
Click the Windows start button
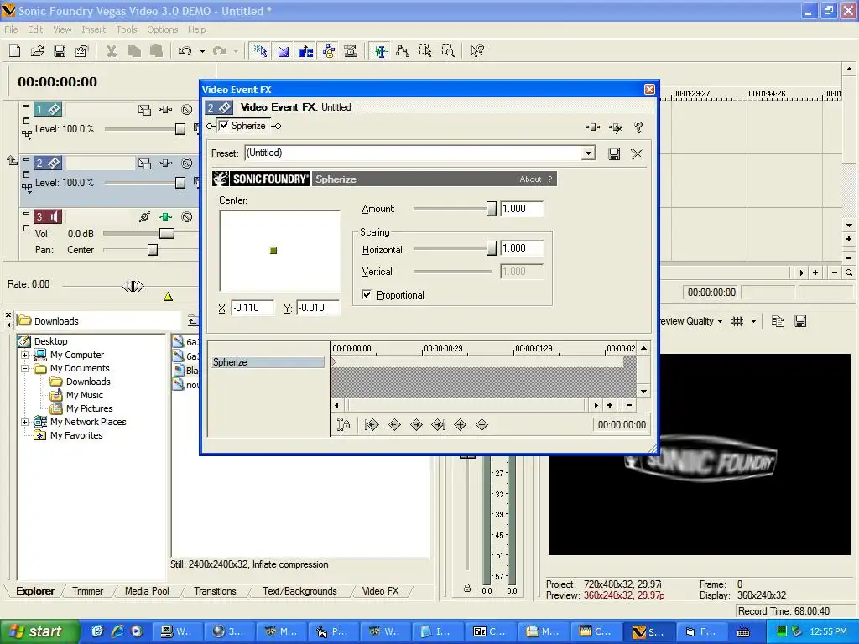click(x=39, y=631)
